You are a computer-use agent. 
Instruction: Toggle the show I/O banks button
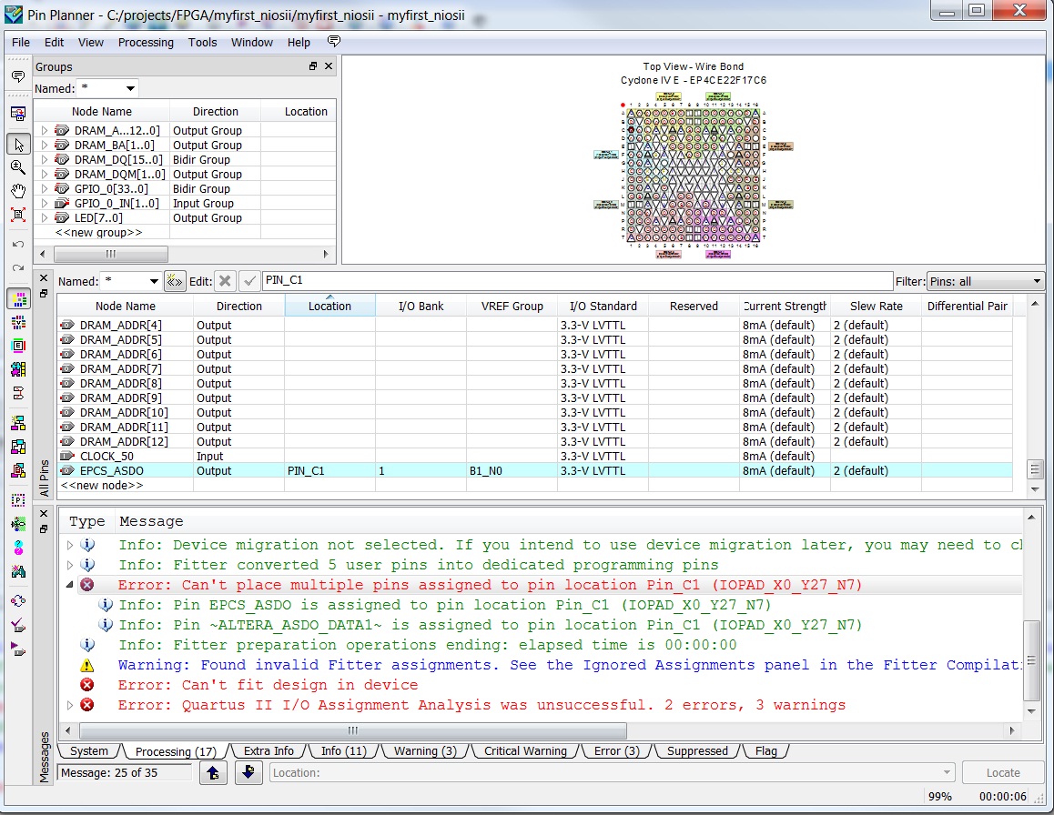(17, 298)
